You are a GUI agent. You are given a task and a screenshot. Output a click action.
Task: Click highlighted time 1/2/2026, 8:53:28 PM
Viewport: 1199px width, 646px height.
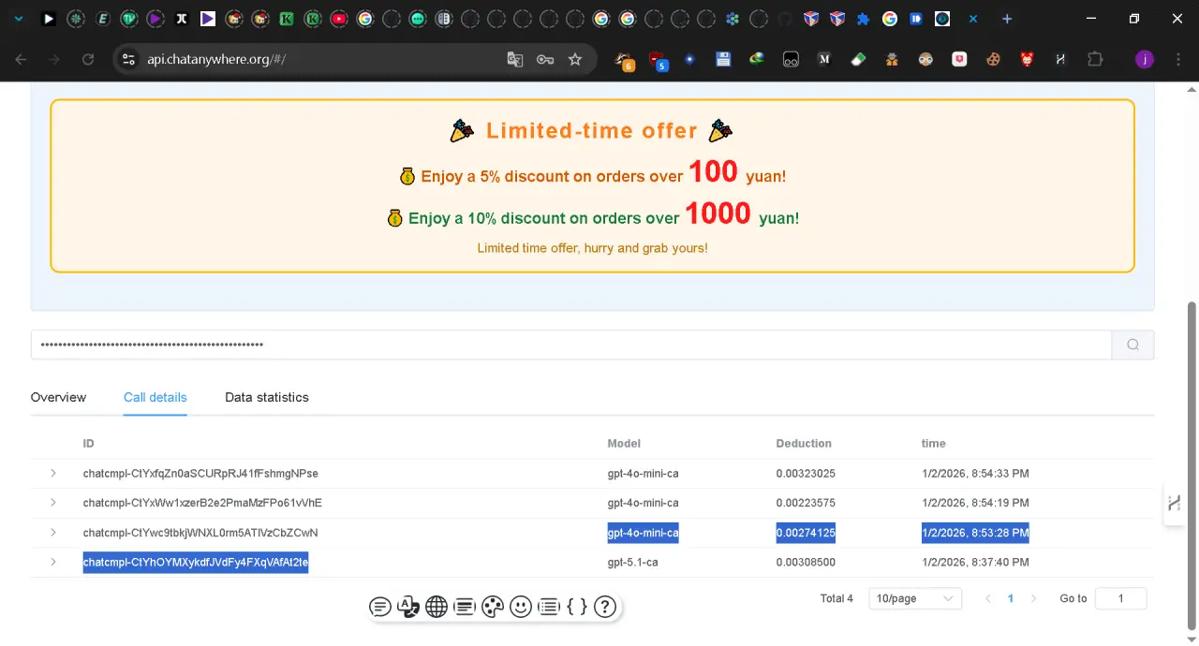(x=975, y=533)
